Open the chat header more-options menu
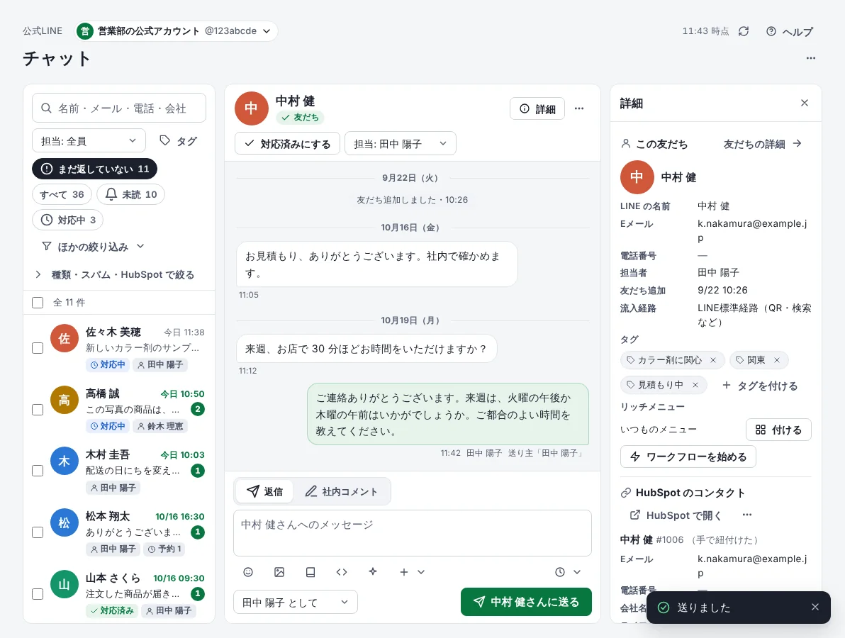Image resolution: width=845 pixels, height=638 pixels. [x=579, y=108]
